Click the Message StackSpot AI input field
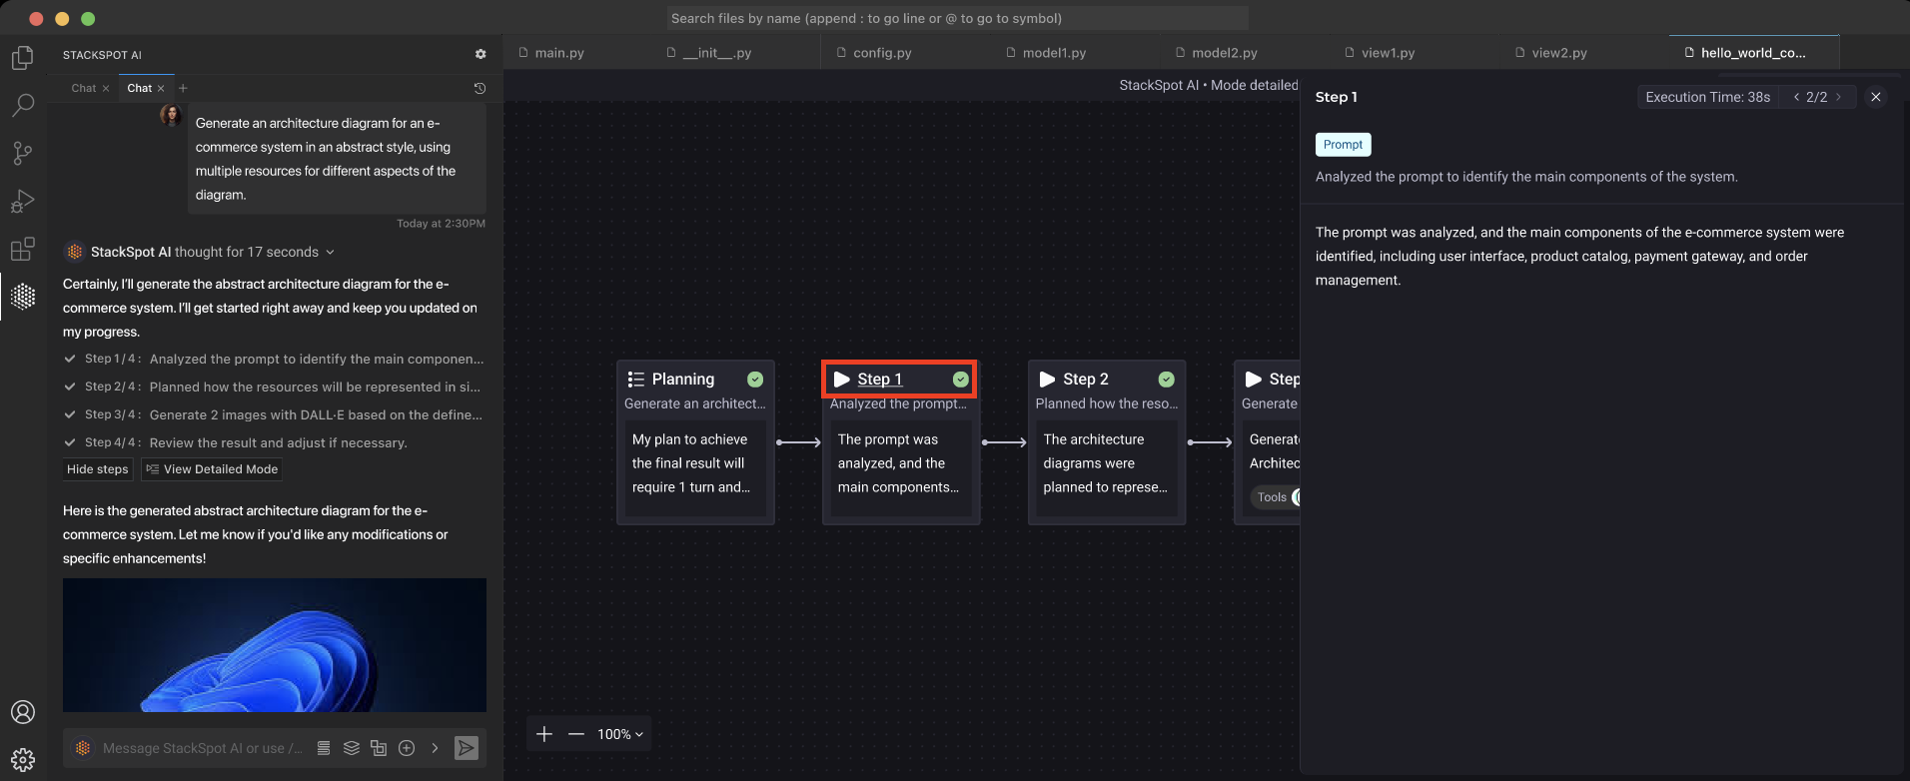This screenshot has height=781, width=1910. click(x=202, y=748)
